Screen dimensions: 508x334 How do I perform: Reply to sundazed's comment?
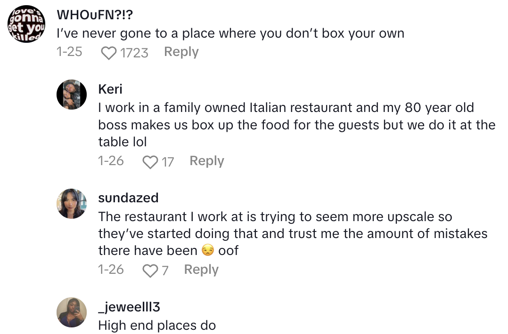(201, 270)
